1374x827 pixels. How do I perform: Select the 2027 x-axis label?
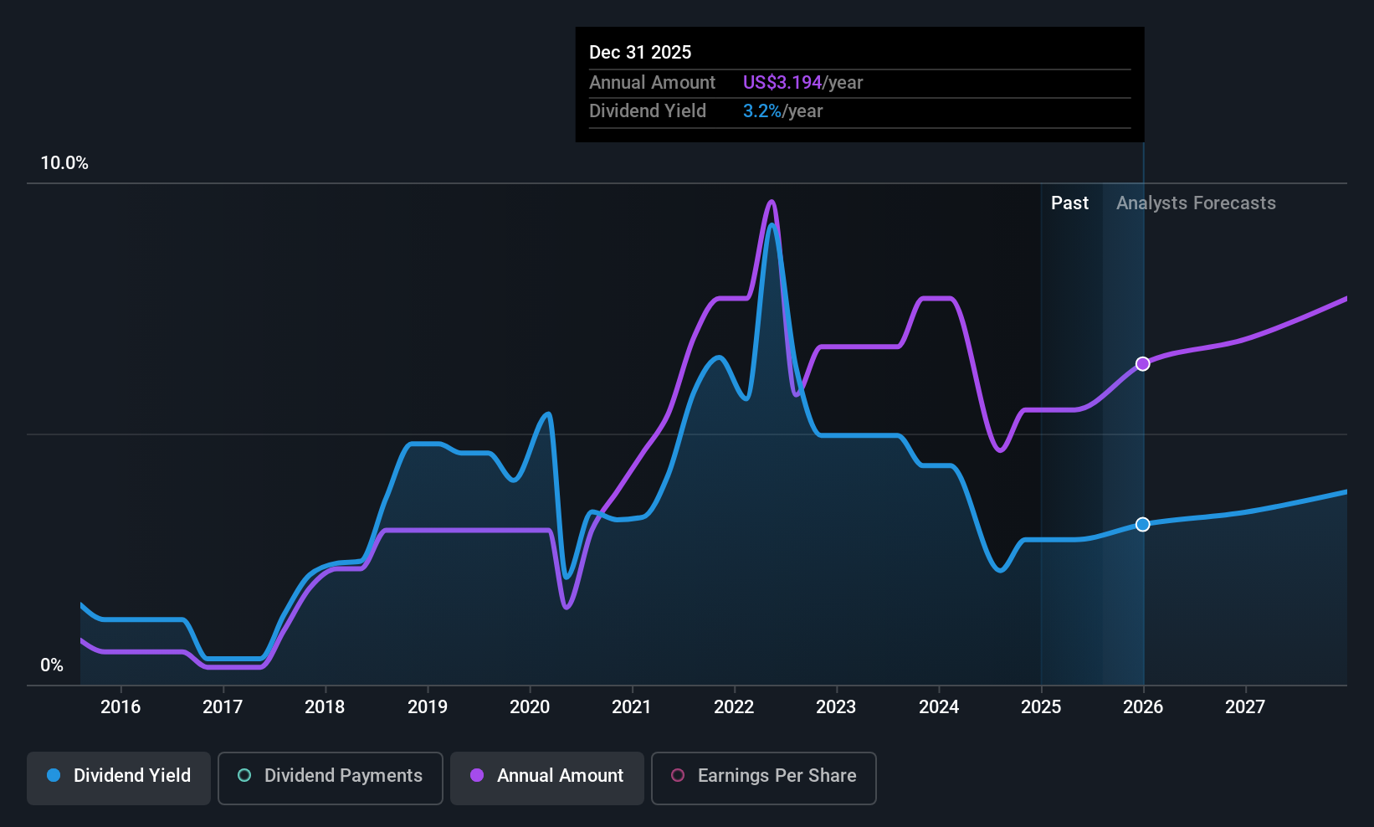point(1245,706)
